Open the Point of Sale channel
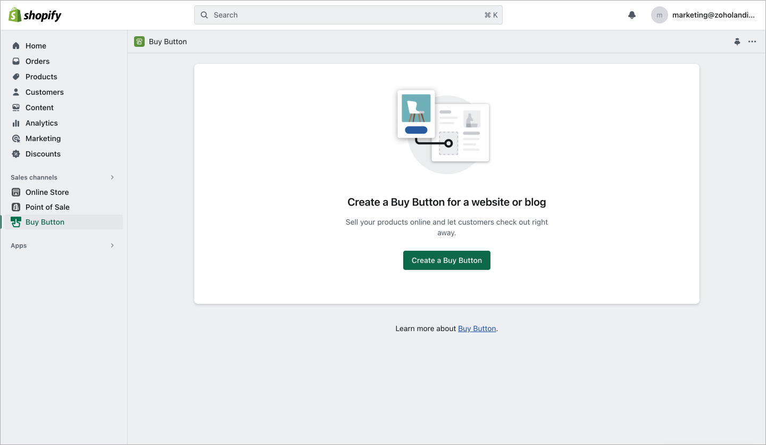This screenshot has height=445, width=766. [x=64, y=207]
